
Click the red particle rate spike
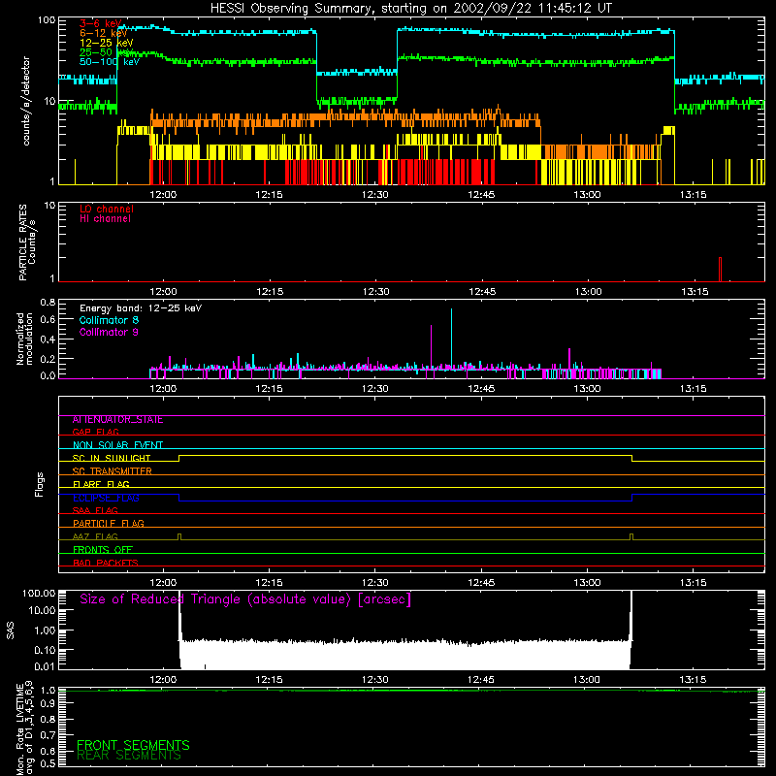(x=720, y=270)
